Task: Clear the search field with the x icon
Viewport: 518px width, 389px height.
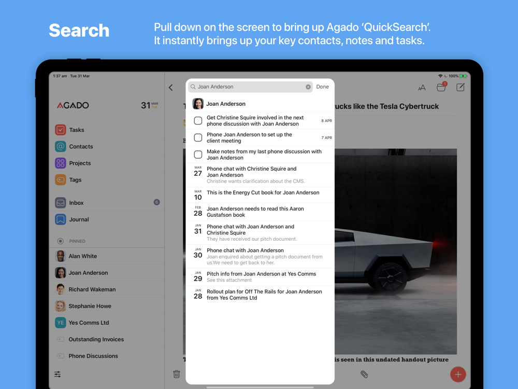Action: click(308, 87)
